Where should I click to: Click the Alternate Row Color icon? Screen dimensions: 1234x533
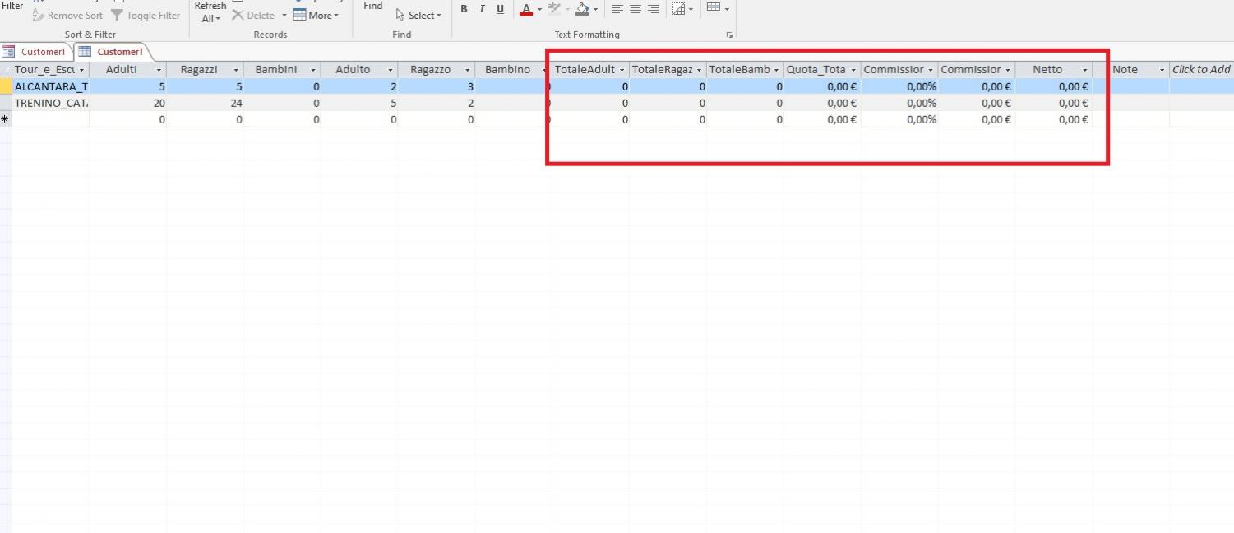[x=713, y=8]
